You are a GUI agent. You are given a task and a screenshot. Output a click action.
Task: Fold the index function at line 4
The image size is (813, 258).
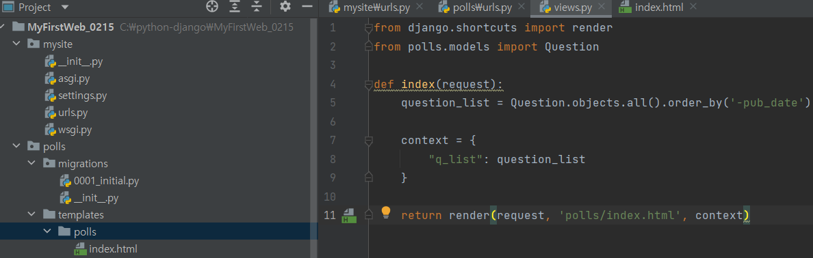[369, 84]
